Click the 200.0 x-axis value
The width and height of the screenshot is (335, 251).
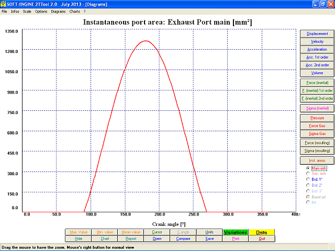160,214
